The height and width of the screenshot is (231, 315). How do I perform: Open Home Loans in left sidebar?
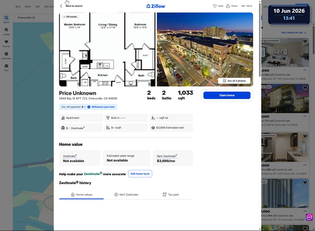coord(6,54)
